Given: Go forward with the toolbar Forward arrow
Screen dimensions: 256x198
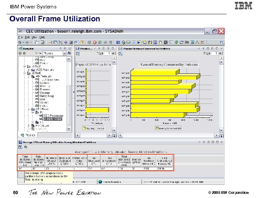Looking at the screenshot, I should pyautogui.click(x=27, y=42).
